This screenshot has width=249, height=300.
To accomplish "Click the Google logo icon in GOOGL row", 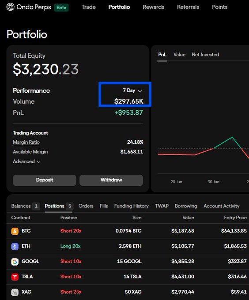I will coord(15,262).
